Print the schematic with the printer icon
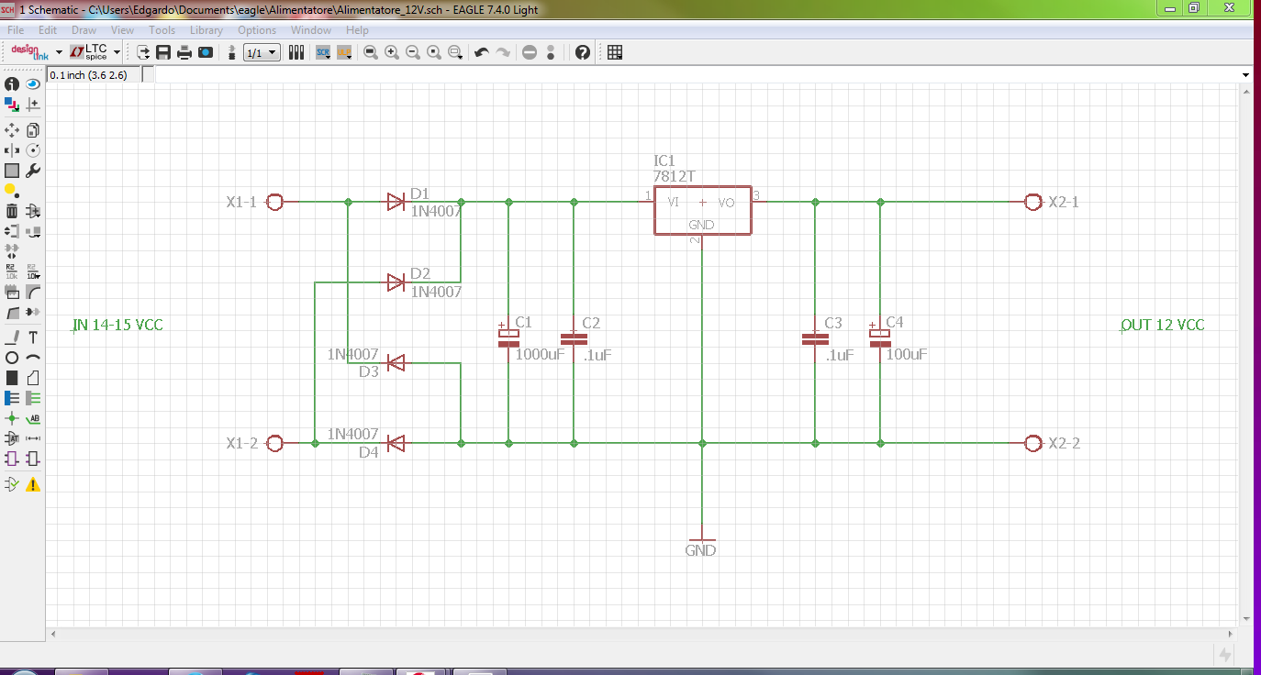1261x675 pixels. pos(184,52)
